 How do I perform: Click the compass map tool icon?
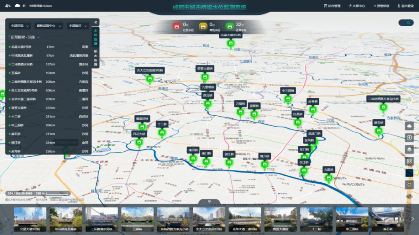click(x=409, y=138)
